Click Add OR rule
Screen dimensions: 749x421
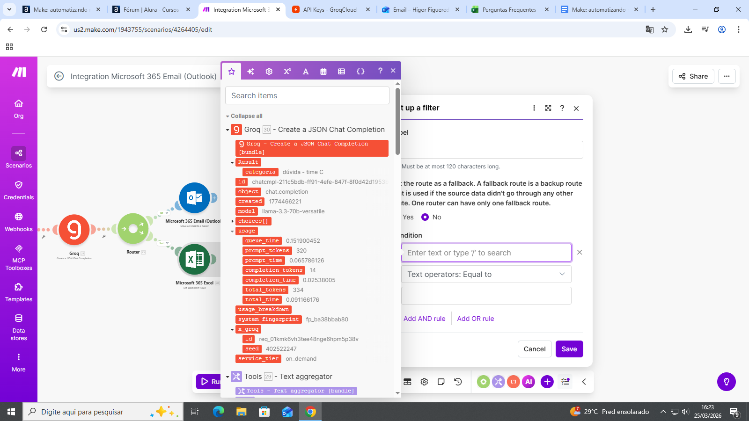point(476,319)
